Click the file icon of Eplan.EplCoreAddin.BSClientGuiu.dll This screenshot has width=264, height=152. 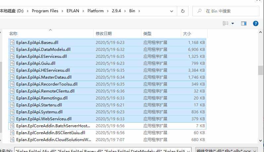point(12,133)
